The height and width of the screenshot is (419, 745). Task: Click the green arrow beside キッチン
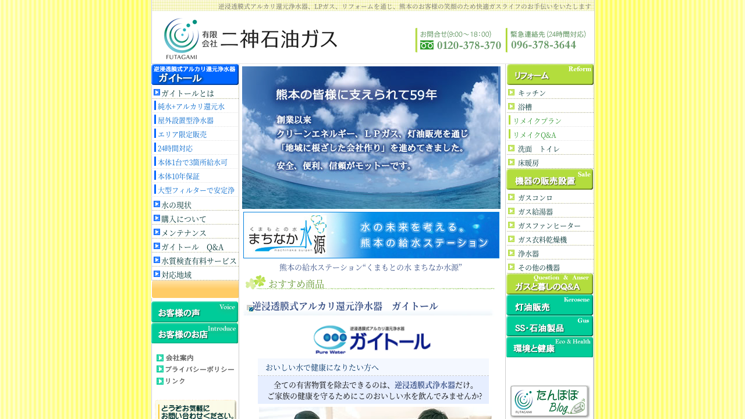coord(511,93)
